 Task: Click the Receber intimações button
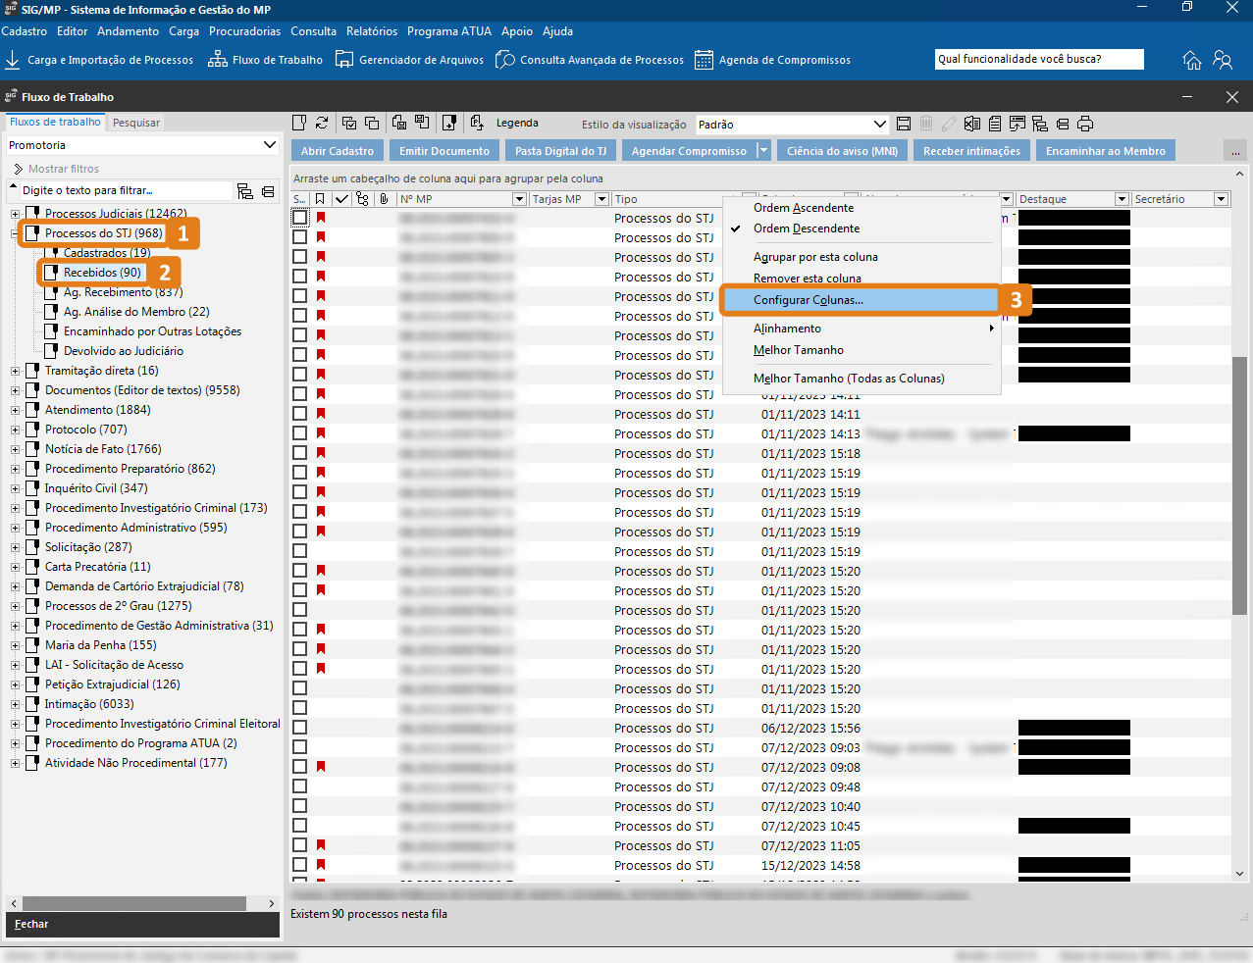(971, 151)
